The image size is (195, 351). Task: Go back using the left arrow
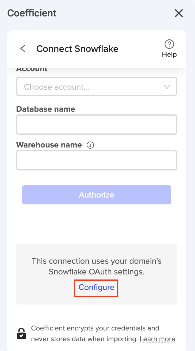tap(23, 49)
